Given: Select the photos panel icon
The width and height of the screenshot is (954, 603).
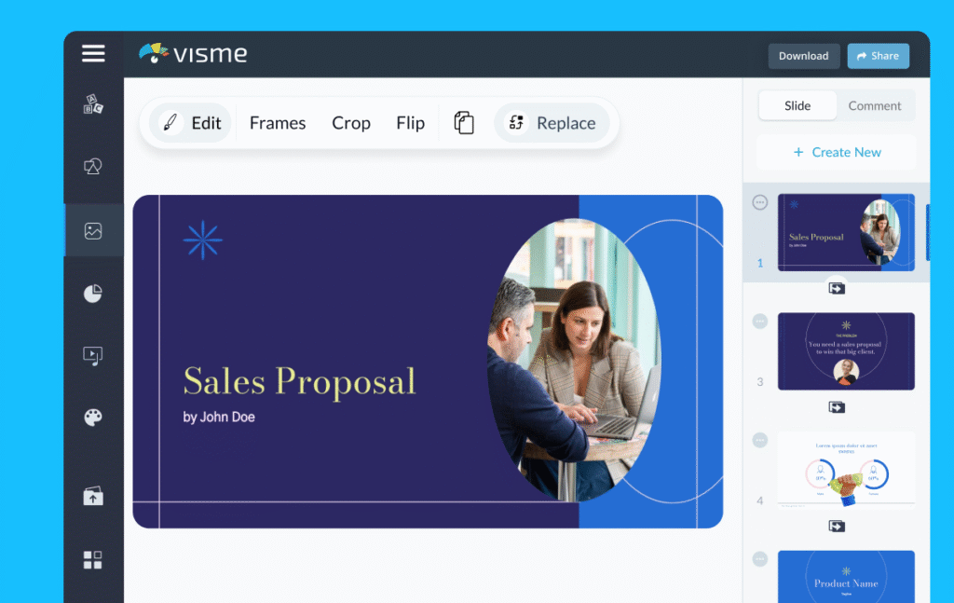Looking at the screenshot, I should (x=93, y=230).
